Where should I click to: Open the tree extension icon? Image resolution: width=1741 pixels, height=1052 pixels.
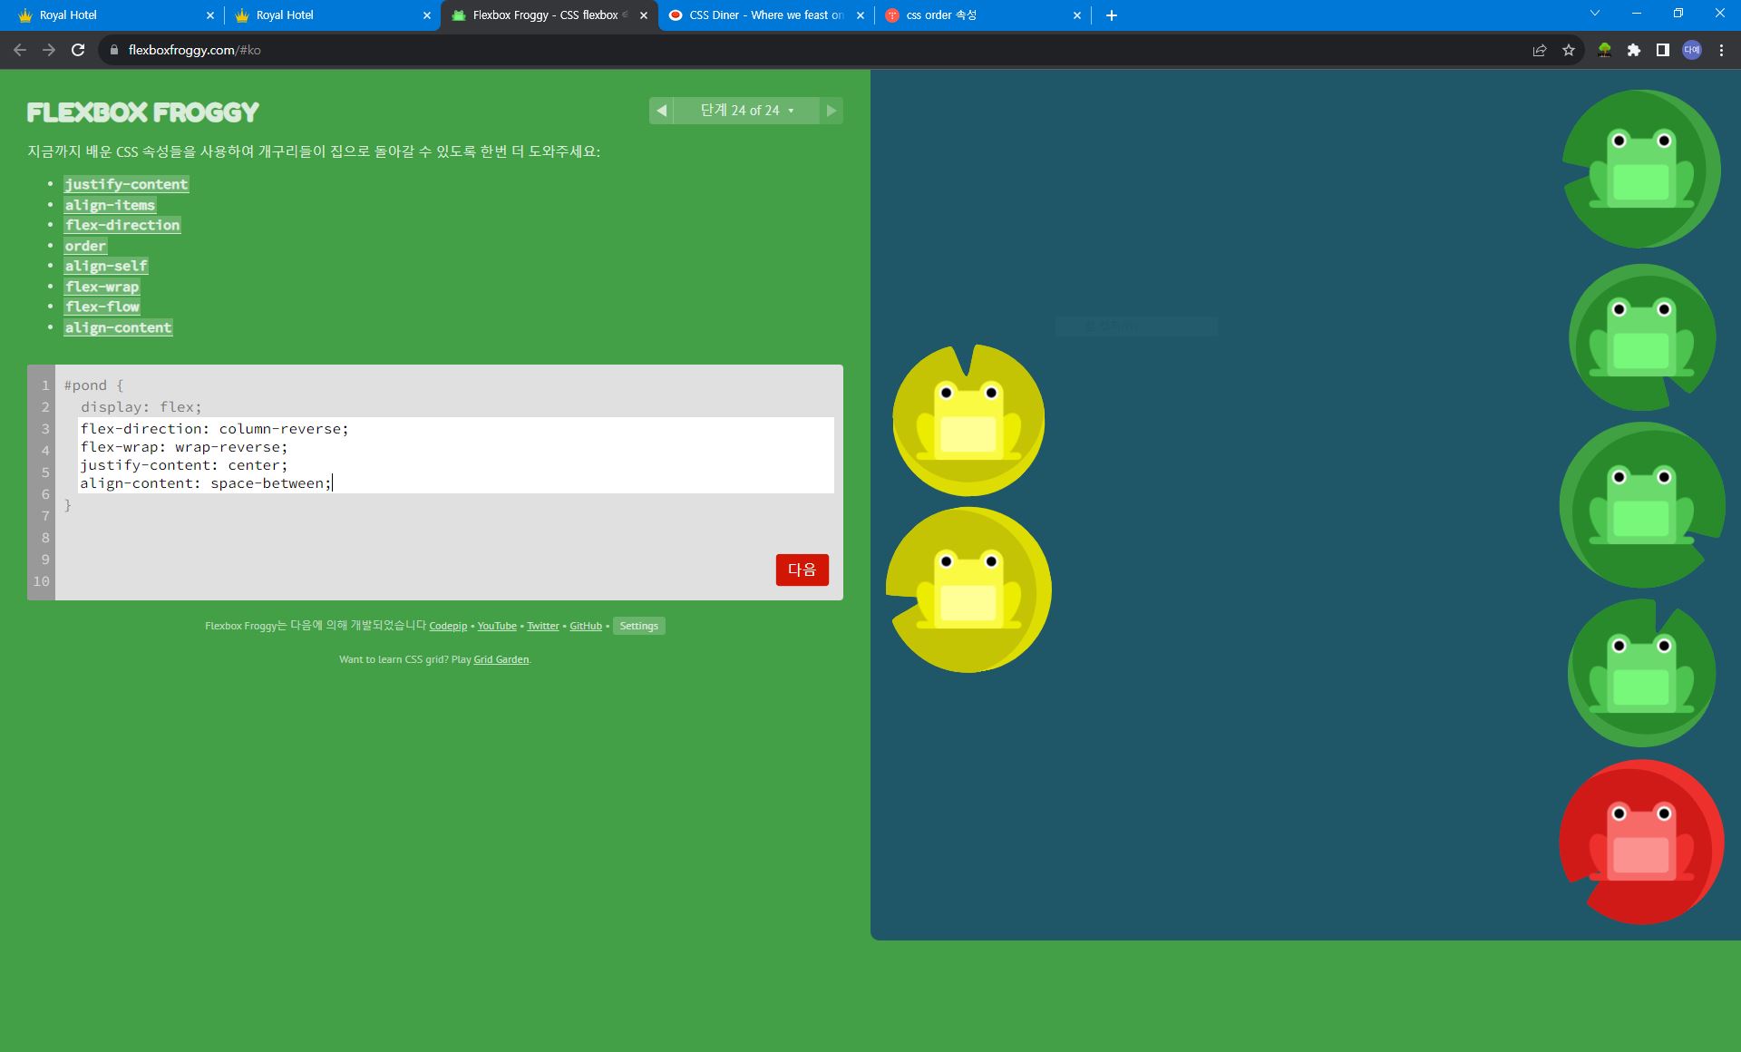point(1604,50)
